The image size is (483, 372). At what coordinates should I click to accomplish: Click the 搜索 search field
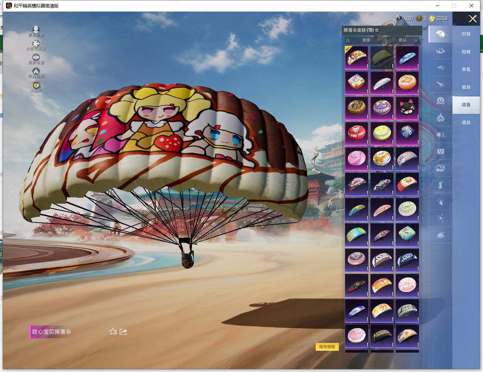(363, 40)
